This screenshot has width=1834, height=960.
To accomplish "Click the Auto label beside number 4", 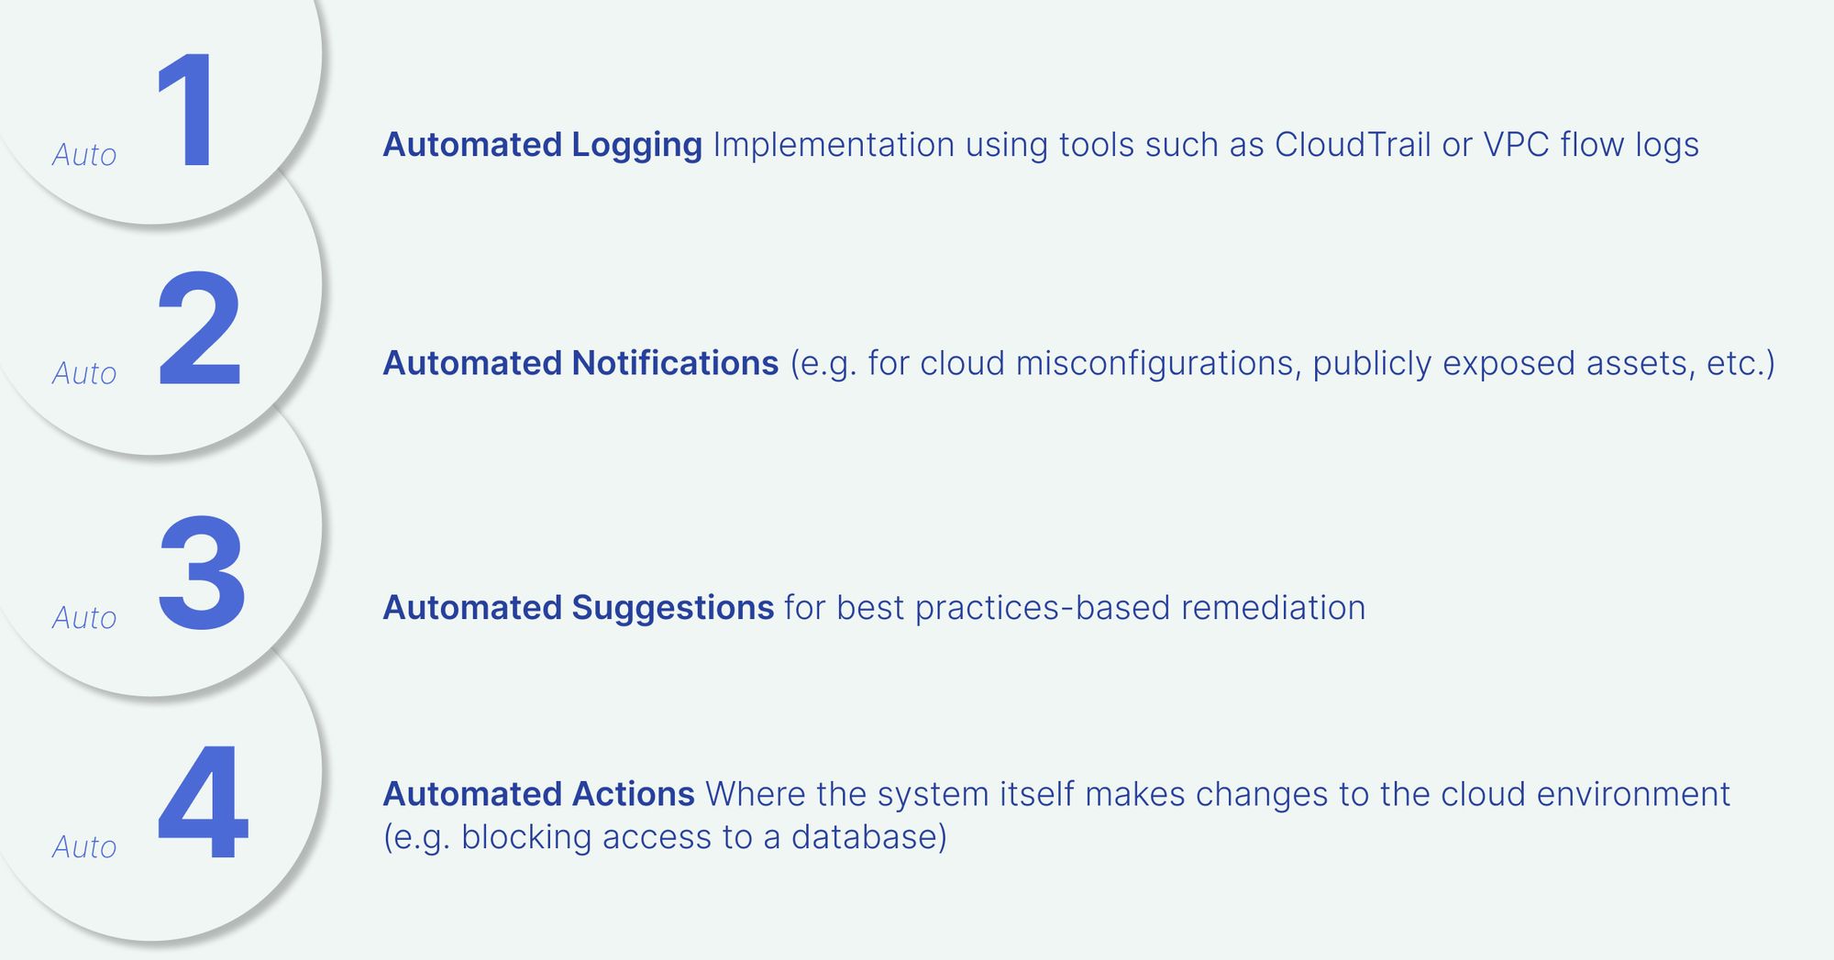I will tap(84, 847).
